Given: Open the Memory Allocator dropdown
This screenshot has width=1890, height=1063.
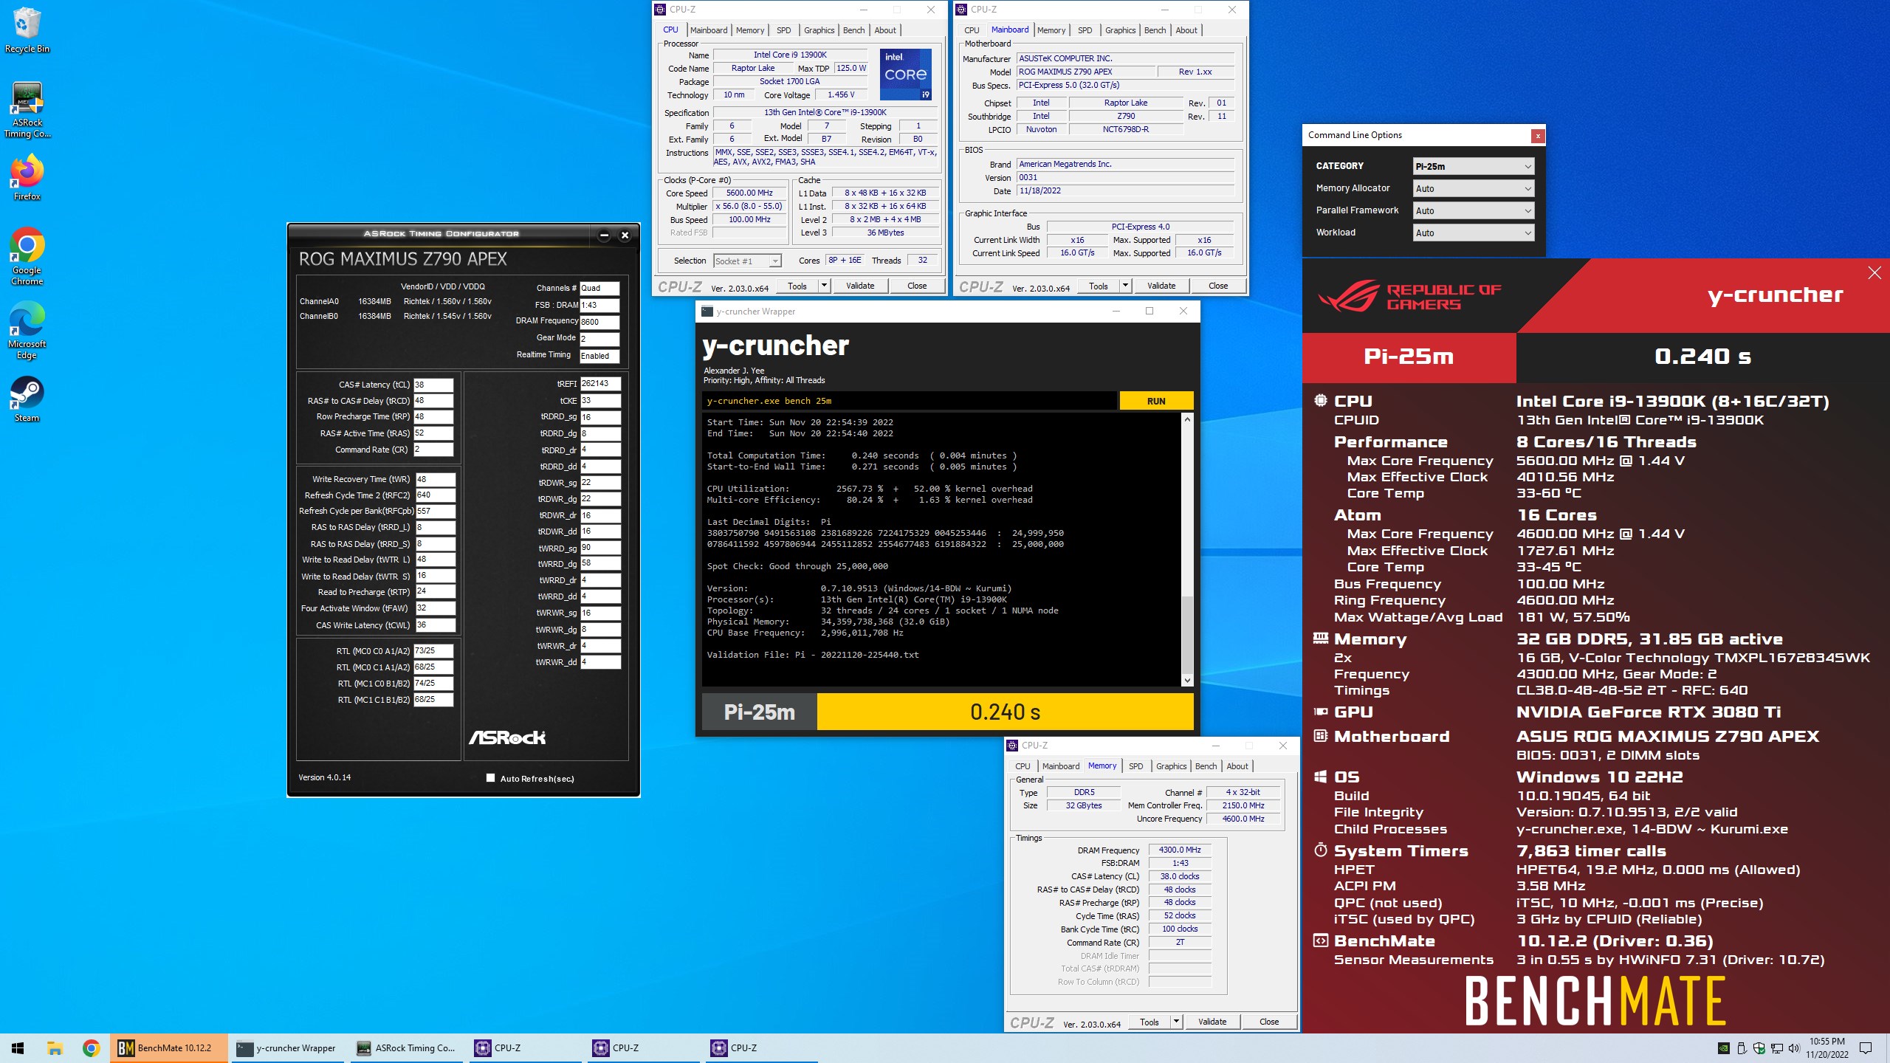Looking at the screenshot, I should 1474,188.
